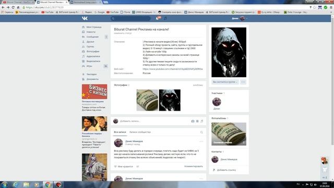Click the messages icon beside Сообщения

83,37
